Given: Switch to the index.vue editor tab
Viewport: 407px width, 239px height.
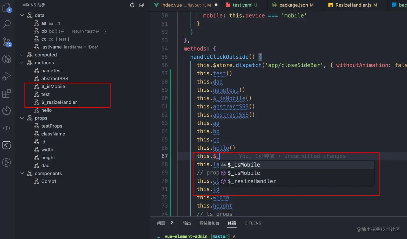Looking at the screenshot, I should click(185, 5).
